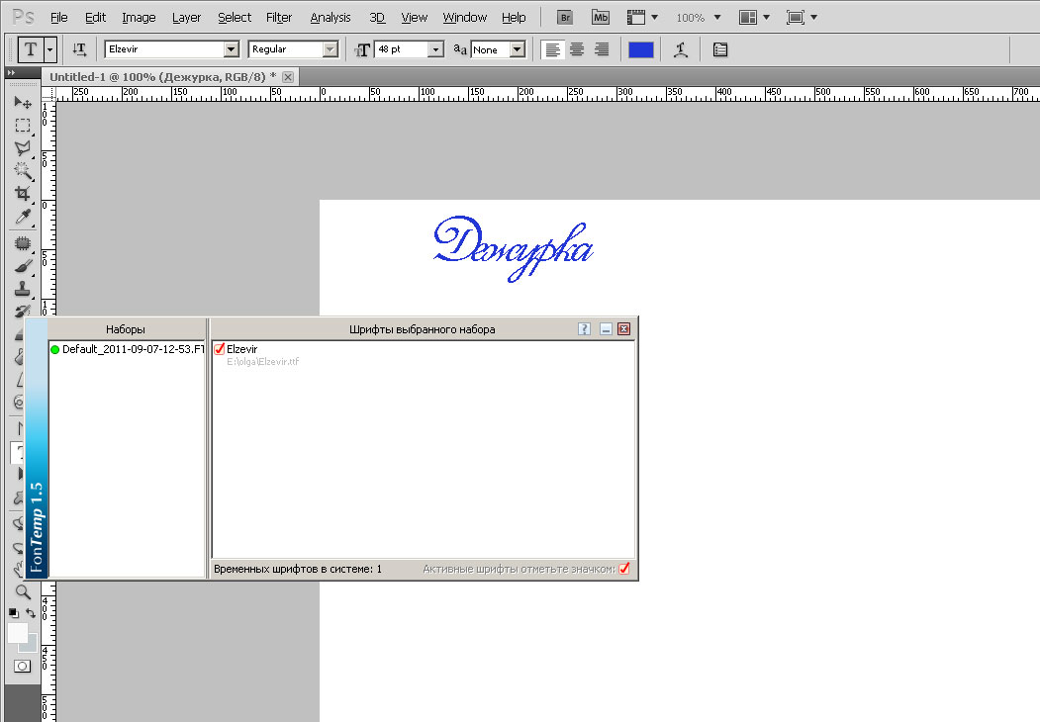Image resolution: width=1040 pixels, height=722 pixels.
Task: Expand the font size 48 pt dropdown
Action: click(x=435, y=49)
